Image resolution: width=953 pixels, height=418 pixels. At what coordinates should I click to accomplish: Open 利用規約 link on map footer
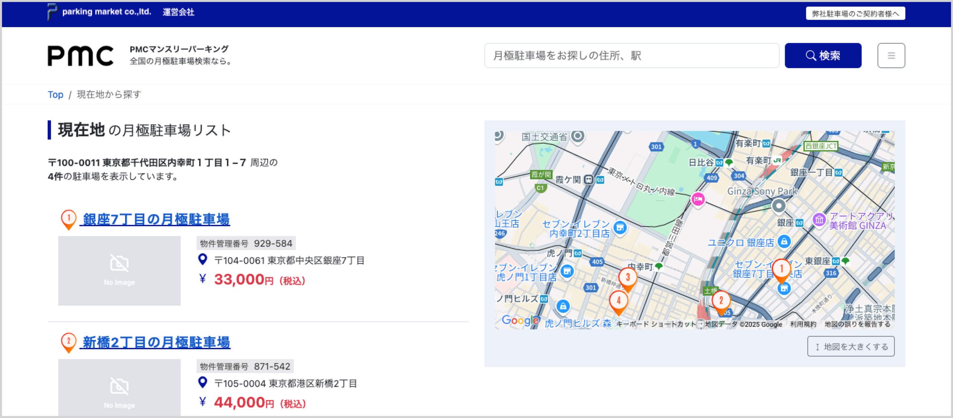tap(803, 324)
